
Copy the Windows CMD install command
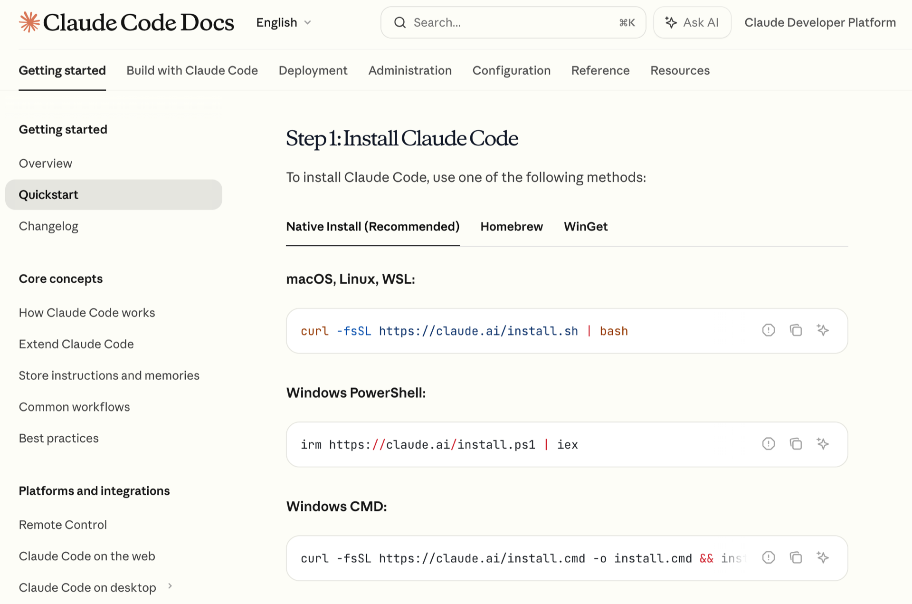click(796, 557)
